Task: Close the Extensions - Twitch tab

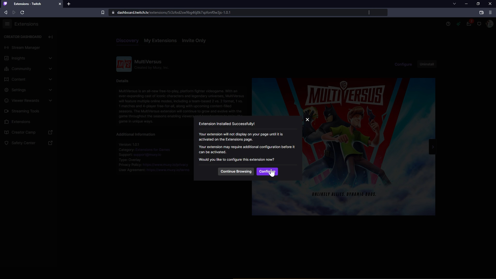Action: (x=60, y=4)
